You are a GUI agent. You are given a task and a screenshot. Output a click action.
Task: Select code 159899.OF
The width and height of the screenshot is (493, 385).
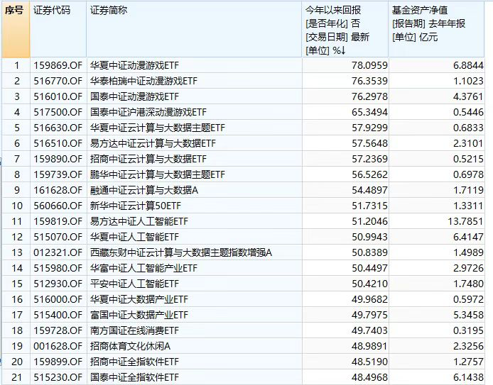pyautogui.click(x=58, y=362)
